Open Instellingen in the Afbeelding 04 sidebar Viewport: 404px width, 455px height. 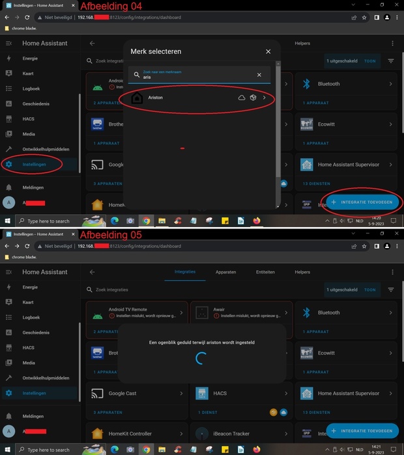pos(34,164)
